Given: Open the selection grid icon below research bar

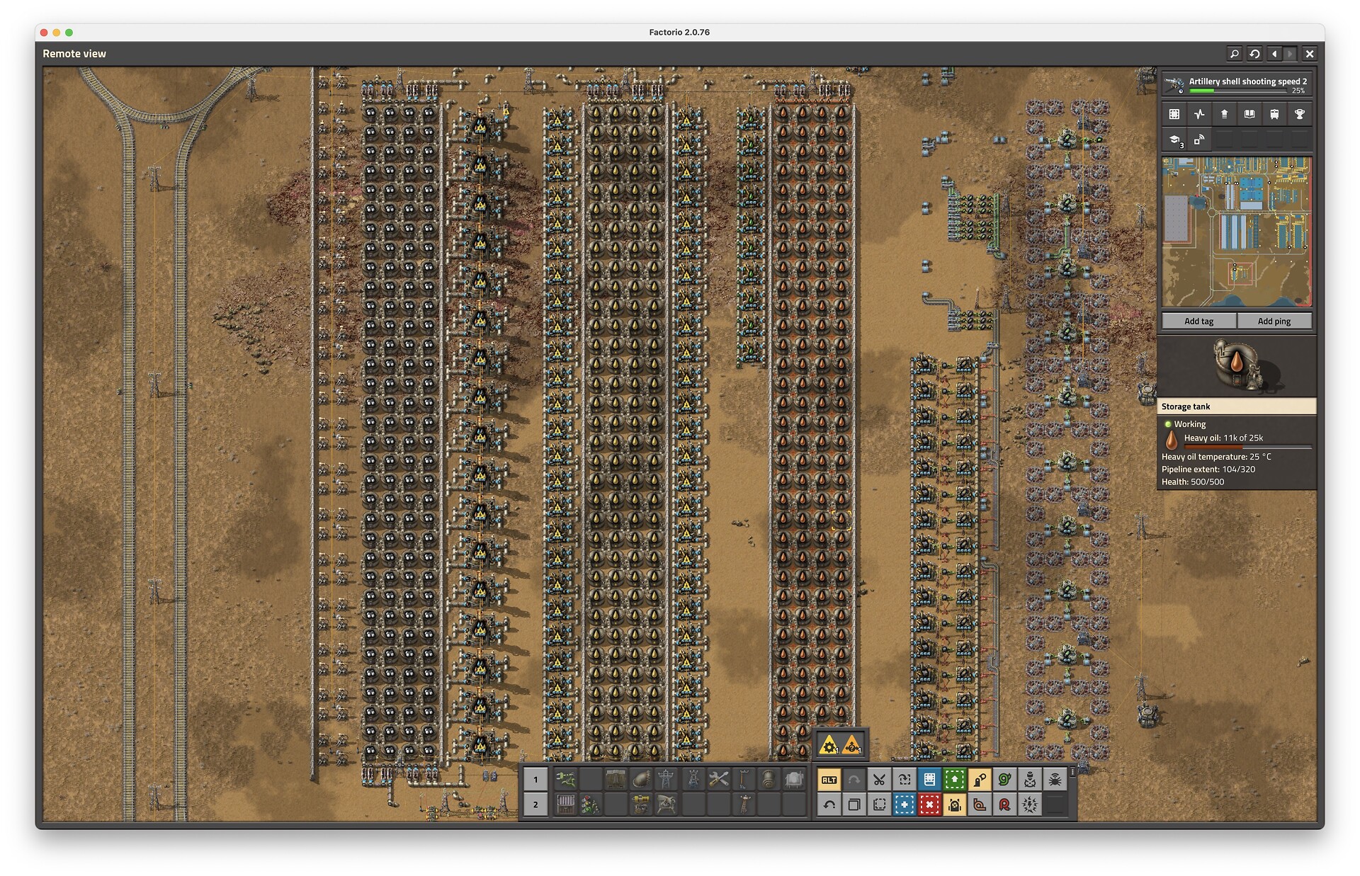Looking at the screenshot, I should [x=1174, y=114].
